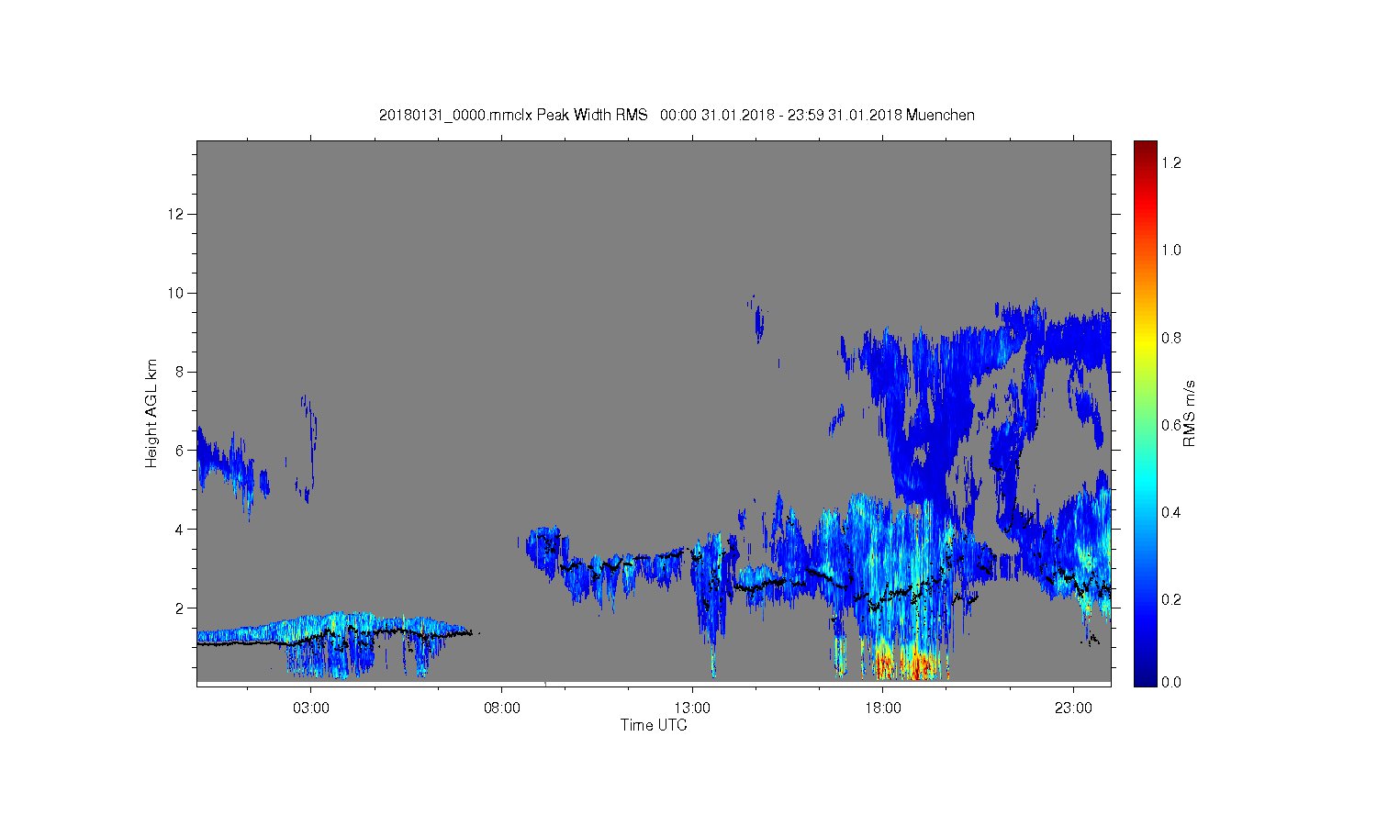Click the height axis tick label 8

[180, 372]
